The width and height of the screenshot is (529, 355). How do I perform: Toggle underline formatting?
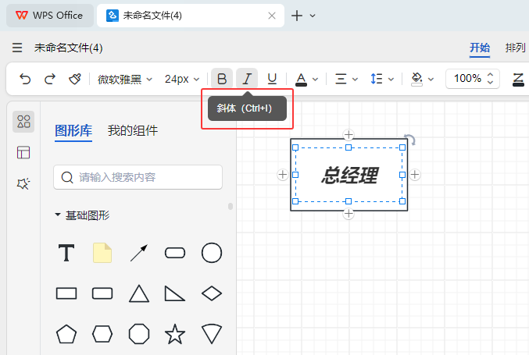pos(272,79)
